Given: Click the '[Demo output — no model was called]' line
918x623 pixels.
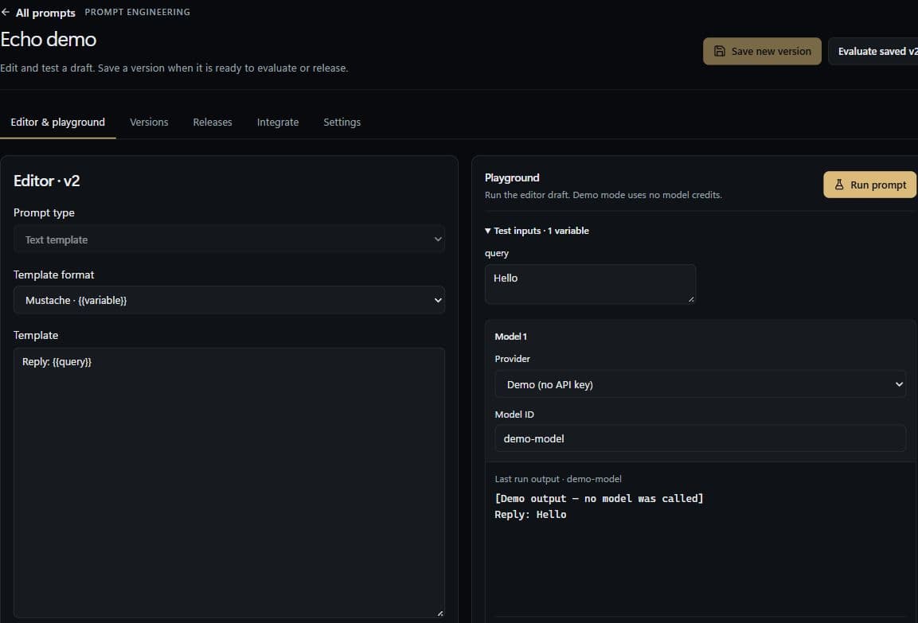Looking at the screenshot, I should (599, 498).
